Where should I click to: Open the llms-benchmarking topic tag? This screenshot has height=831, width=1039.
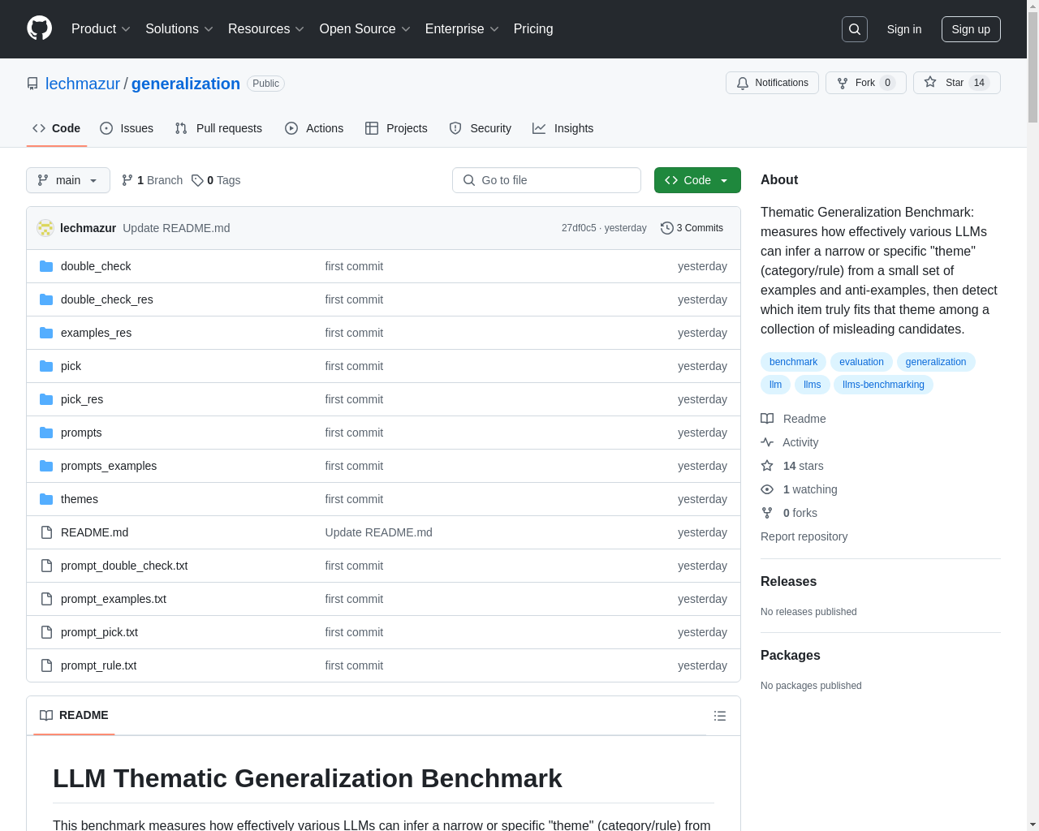[883, 385]
